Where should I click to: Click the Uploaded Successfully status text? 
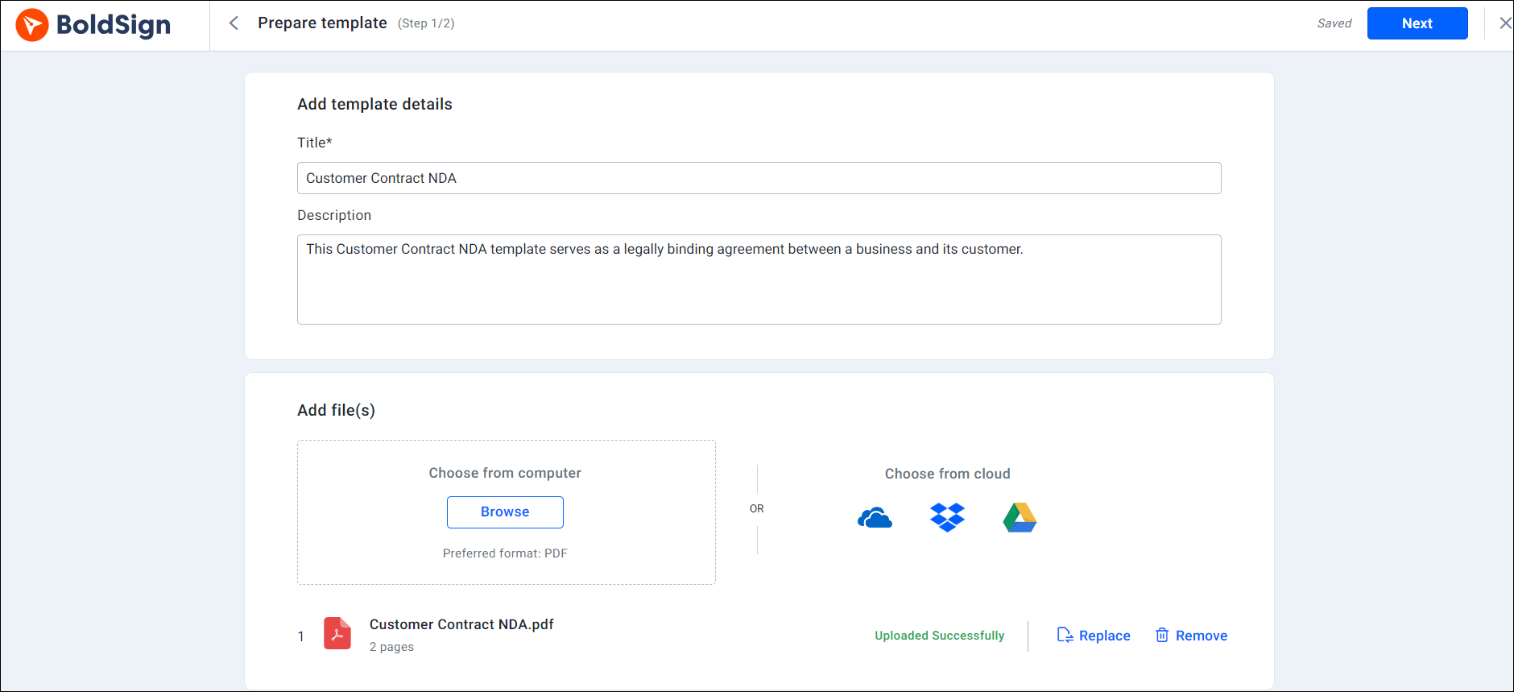(x=940, y=636)
